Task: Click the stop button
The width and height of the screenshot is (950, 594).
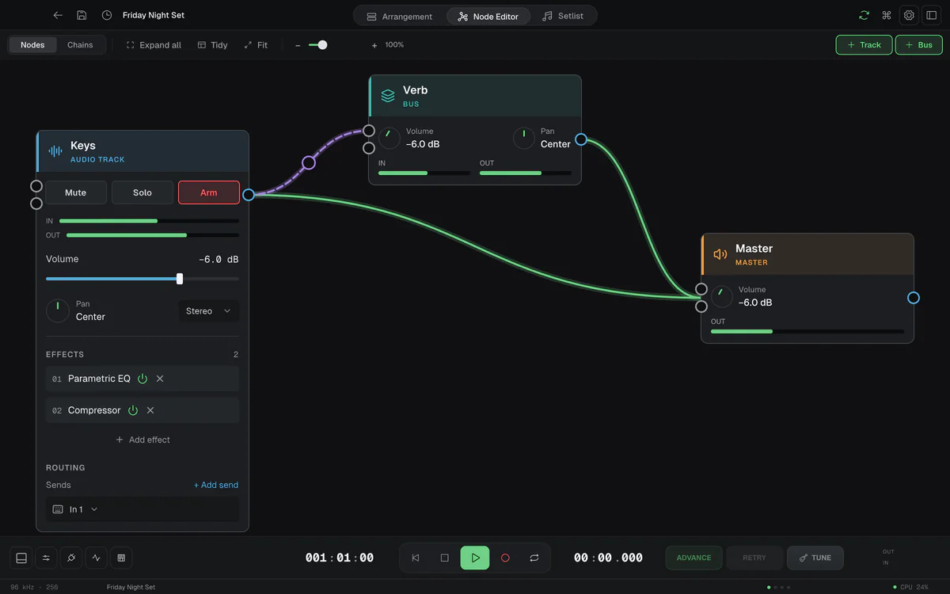Action: 444,558
